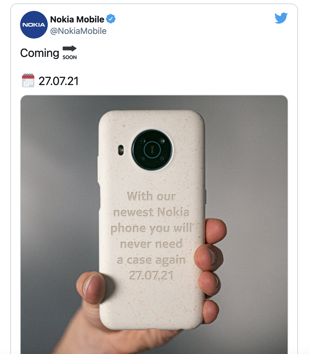Click the Twitter bird logo
The width and height of the screenshot is (310, 354).
(x=281, y=18)
